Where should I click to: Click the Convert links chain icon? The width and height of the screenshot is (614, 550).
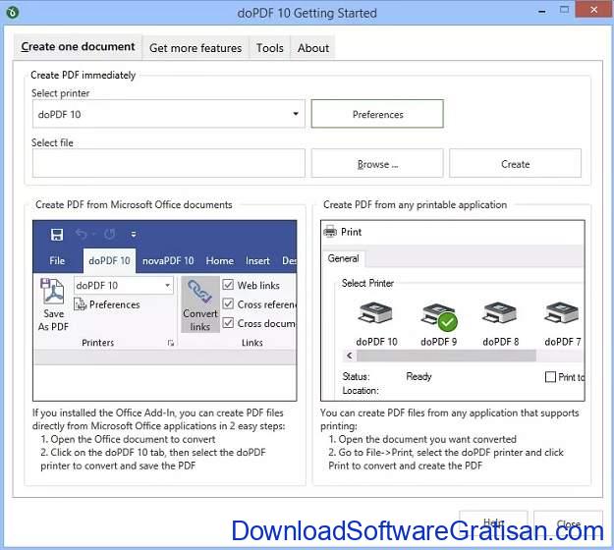[x=200, y=292]
